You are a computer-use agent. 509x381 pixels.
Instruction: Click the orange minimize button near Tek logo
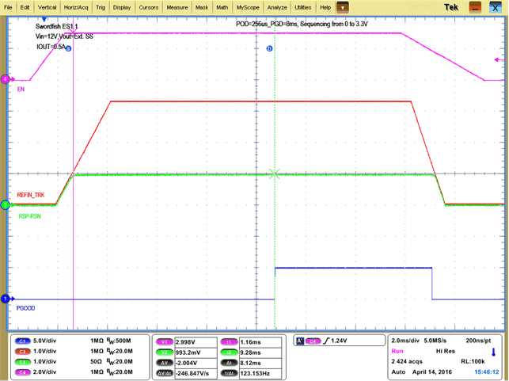475,7
